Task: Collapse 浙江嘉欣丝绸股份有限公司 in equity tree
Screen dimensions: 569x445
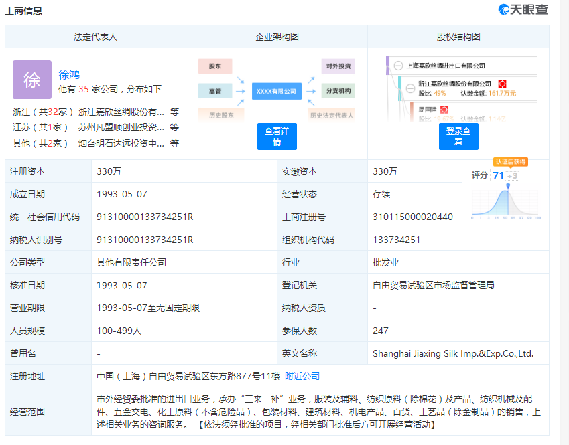Action: (x=410, y=89)
